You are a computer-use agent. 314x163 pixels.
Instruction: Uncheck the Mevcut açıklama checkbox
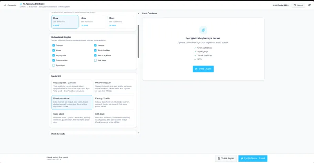tap(95, 55)
